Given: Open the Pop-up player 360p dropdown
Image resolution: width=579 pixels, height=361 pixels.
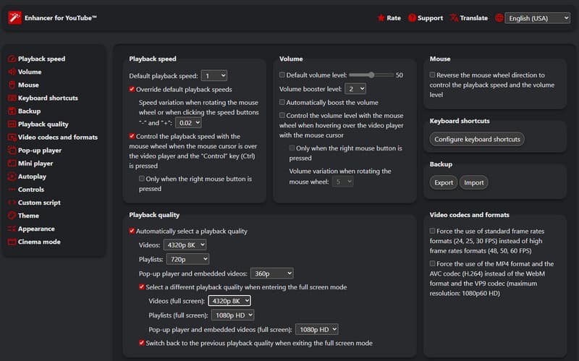Looking at the screenshot, I should pos(272,273).
